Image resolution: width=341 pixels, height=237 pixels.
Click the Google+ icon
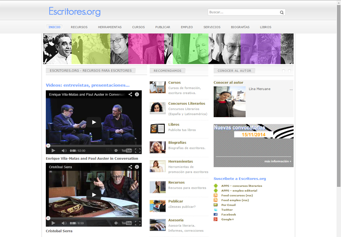point(216,219)
